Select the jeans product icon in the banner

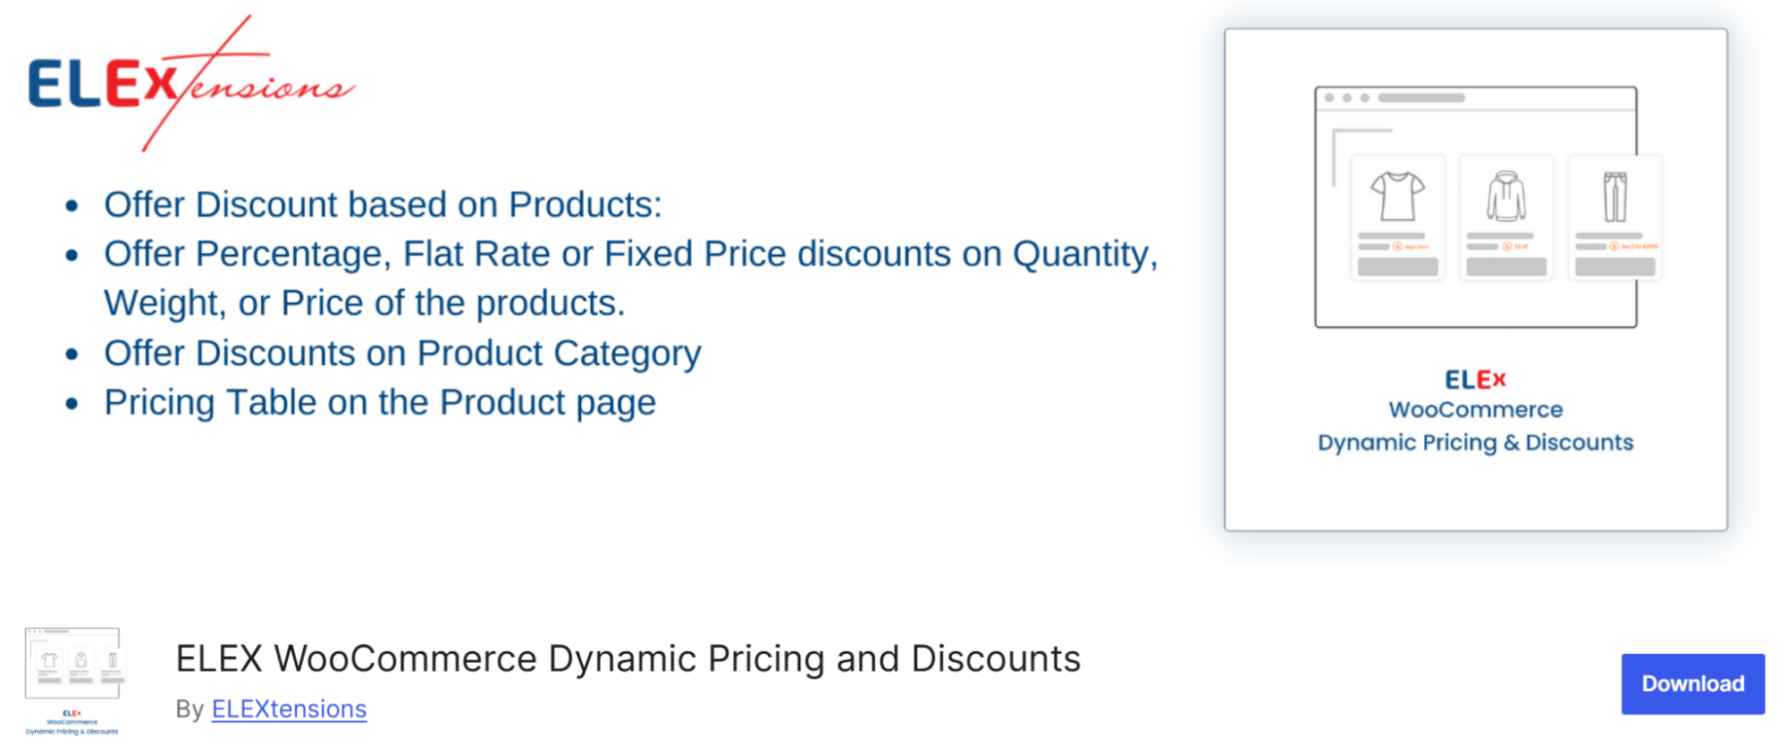click(x=1615, y=195)
